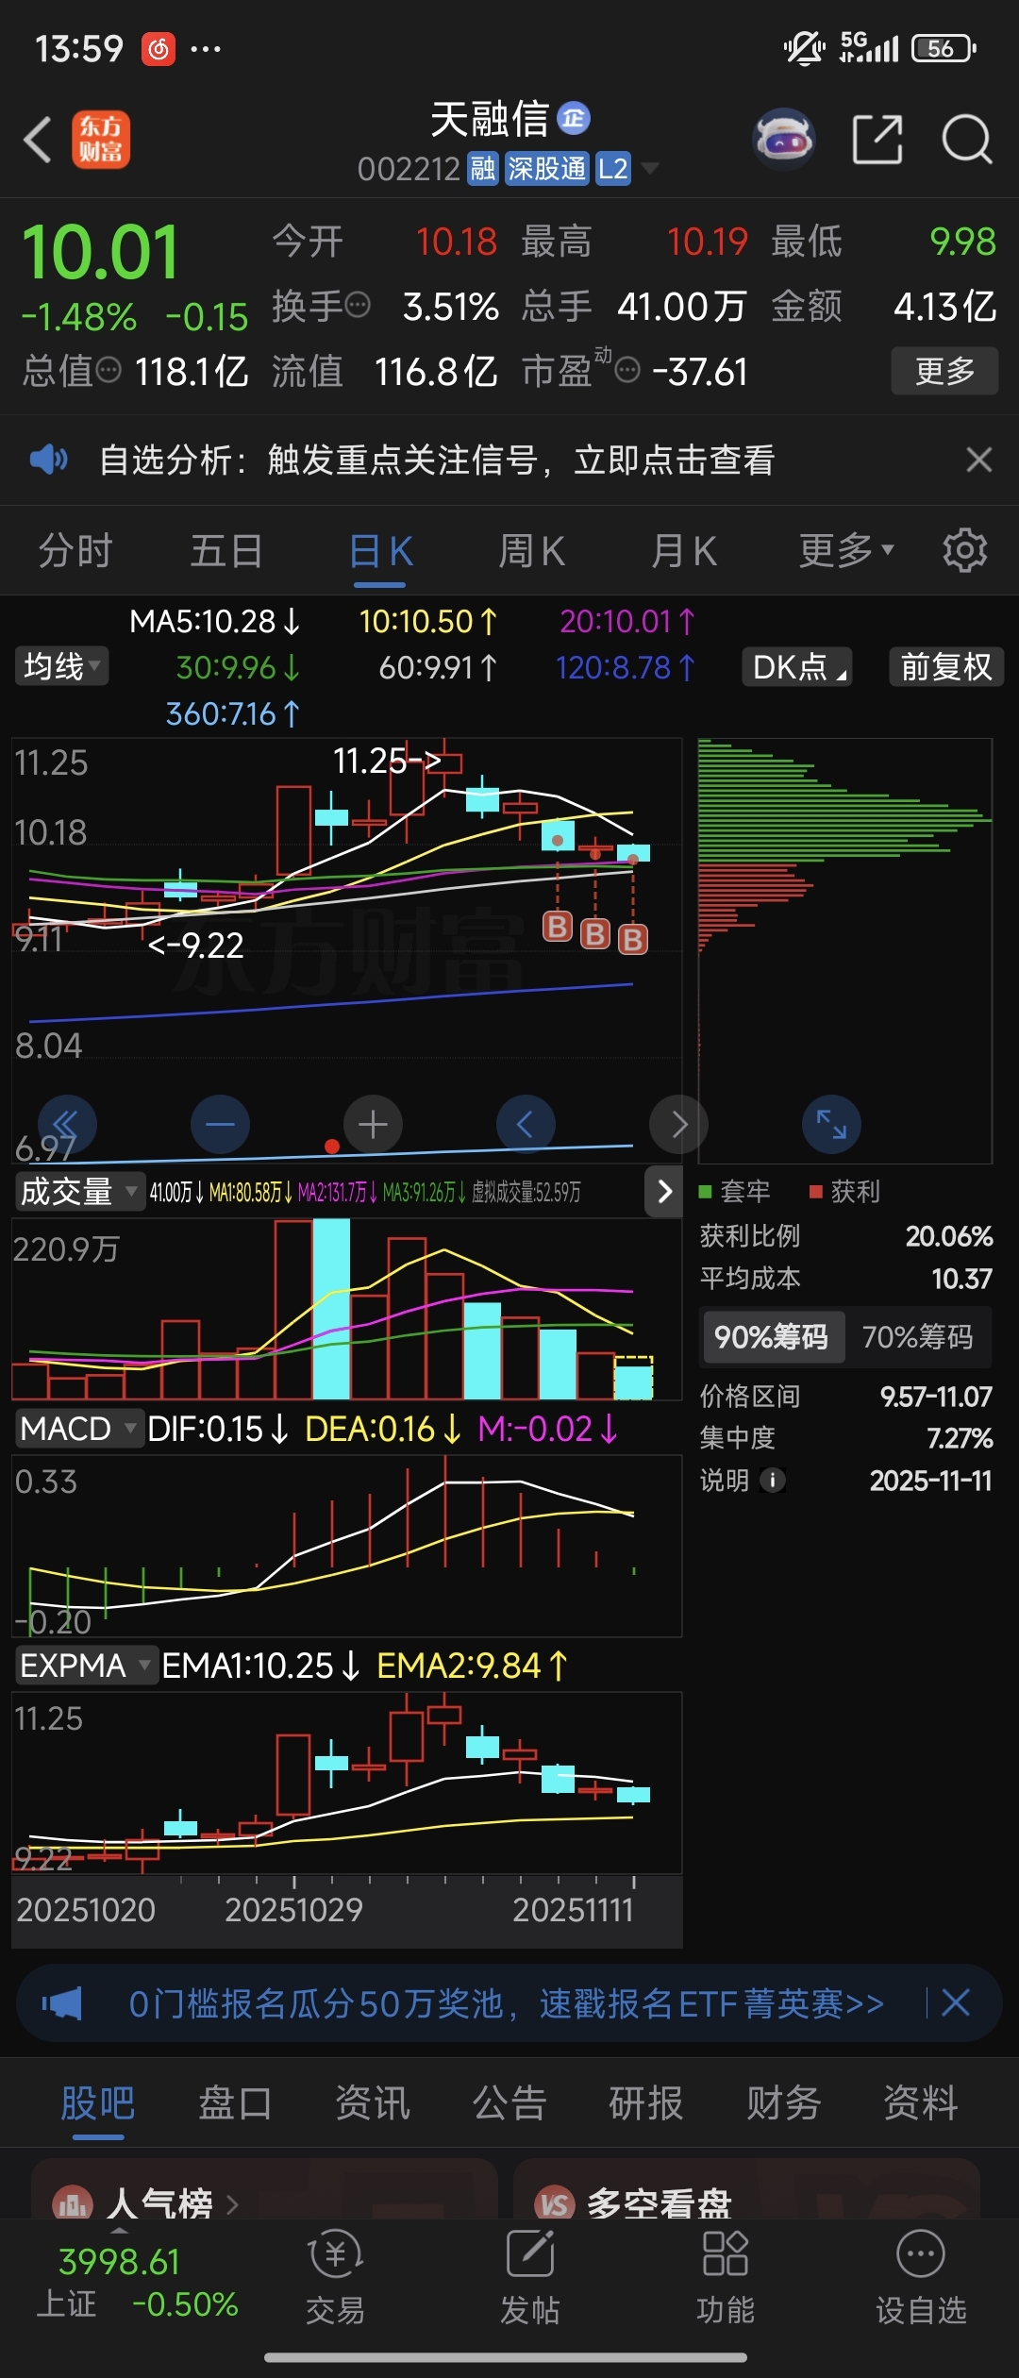Open the 股吧 tab
The height and width of the screenshot is (2378, 1019).
98,2103
